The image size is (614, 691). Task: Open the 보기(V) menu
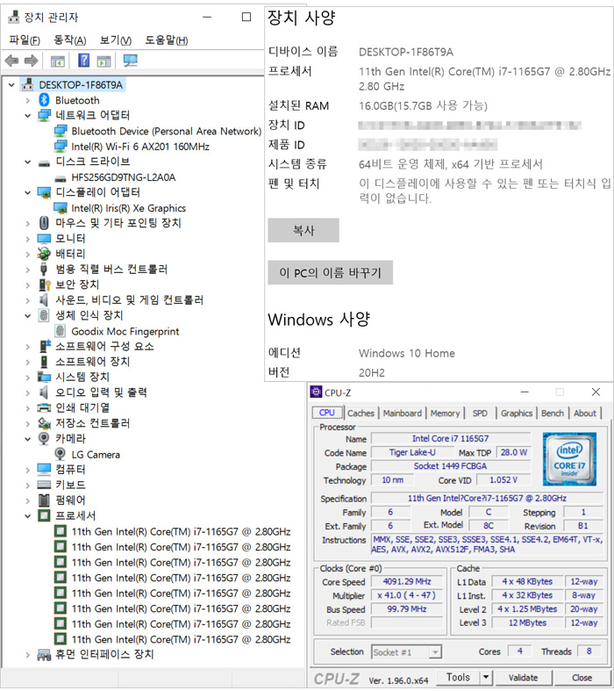pos(116,40)
